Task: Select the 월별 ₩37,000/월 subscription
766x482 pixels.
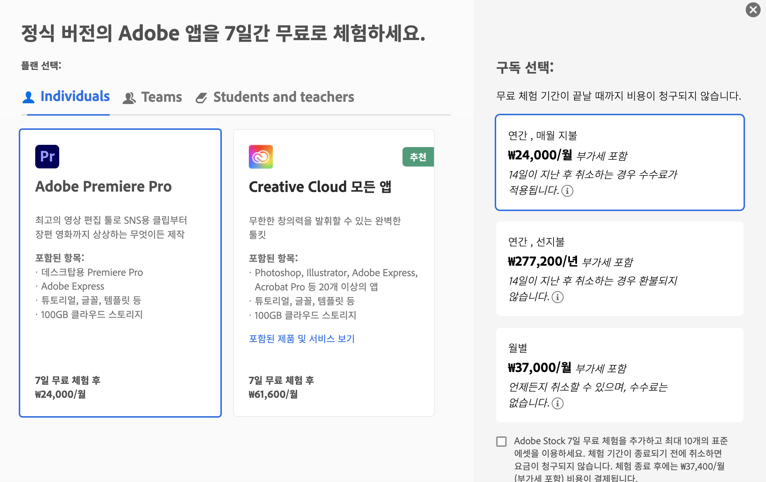Action: (x=619, y=375)
